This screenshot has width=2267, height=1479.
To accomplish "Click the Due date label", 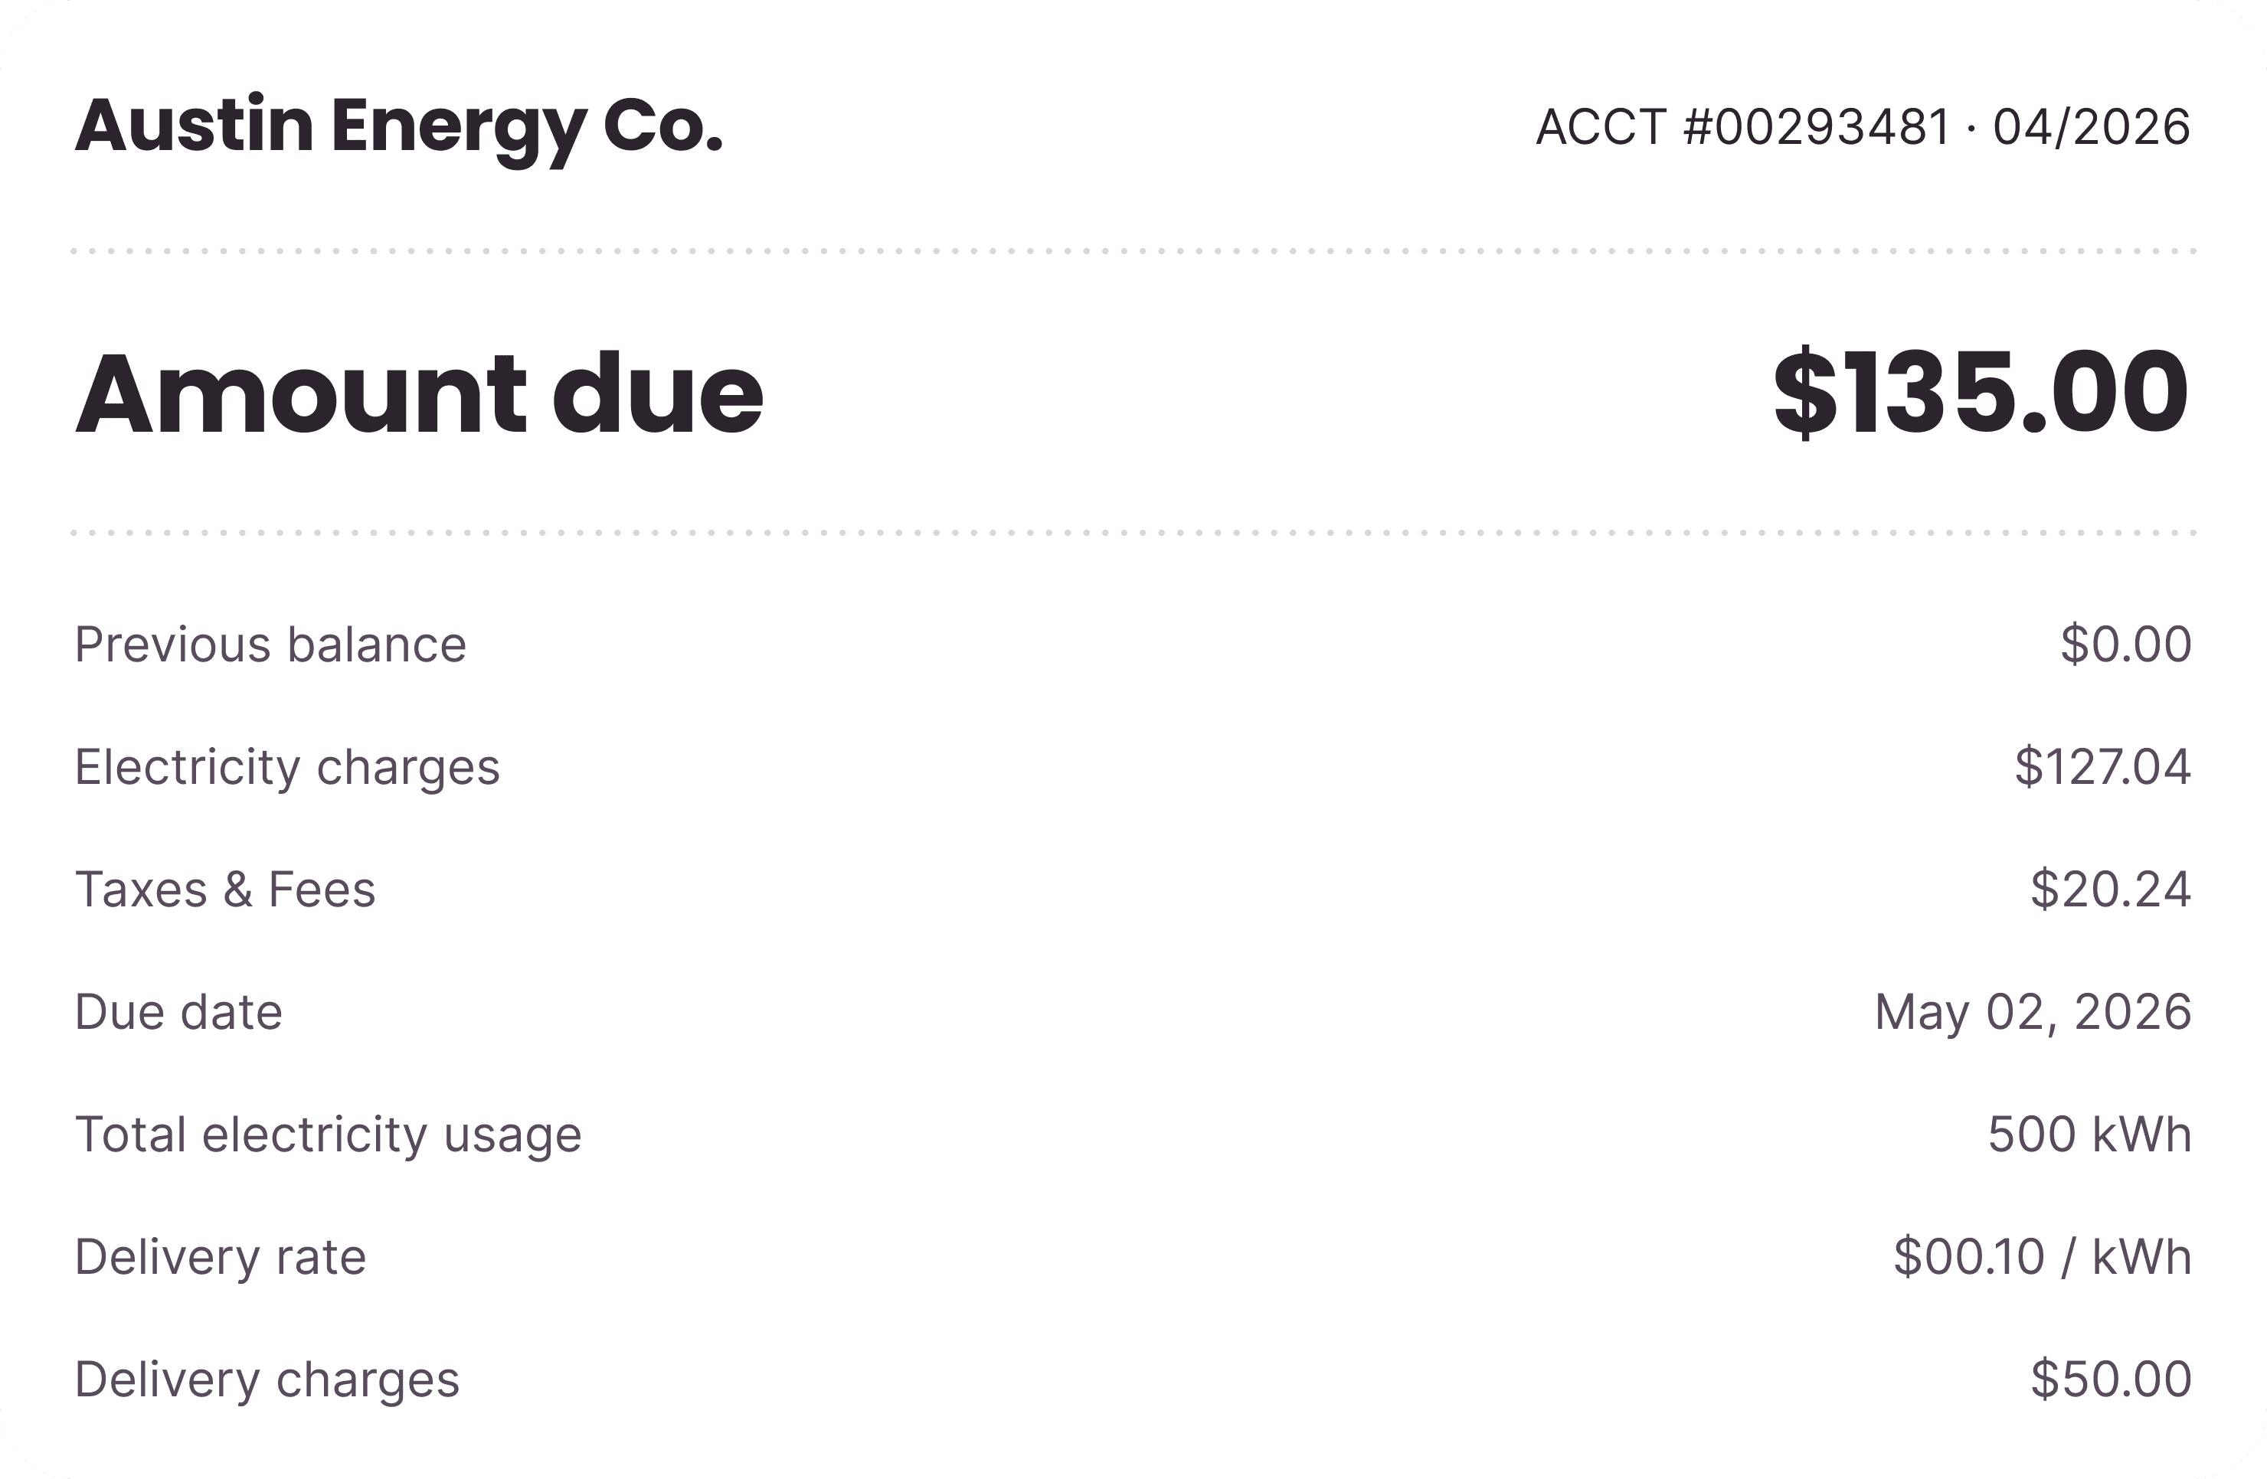I will (x=178, y=1012).
